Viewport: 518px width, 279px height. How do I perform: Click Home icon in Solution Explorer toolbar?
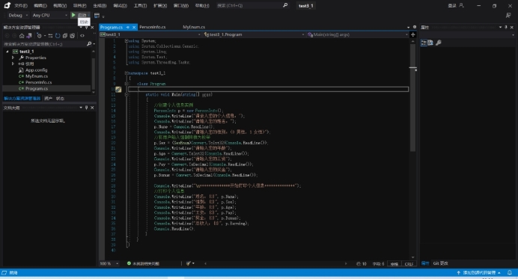point(22,36)
